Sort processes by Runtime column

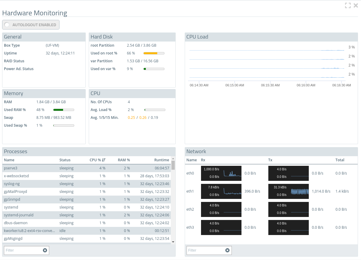tap(161, 160)
